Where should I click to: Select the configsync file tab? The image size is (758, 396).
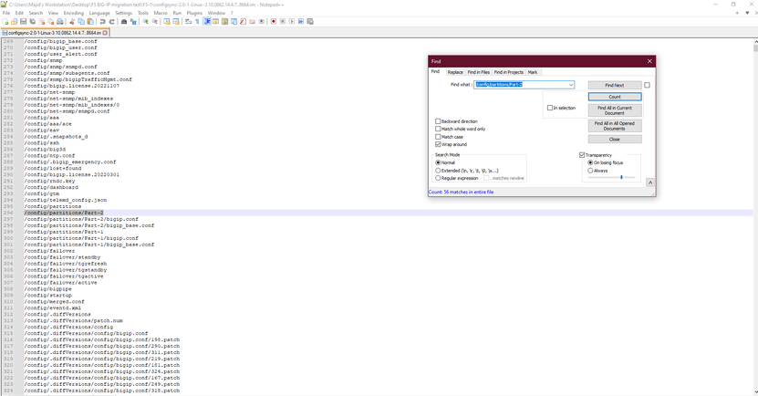point(53,33)
